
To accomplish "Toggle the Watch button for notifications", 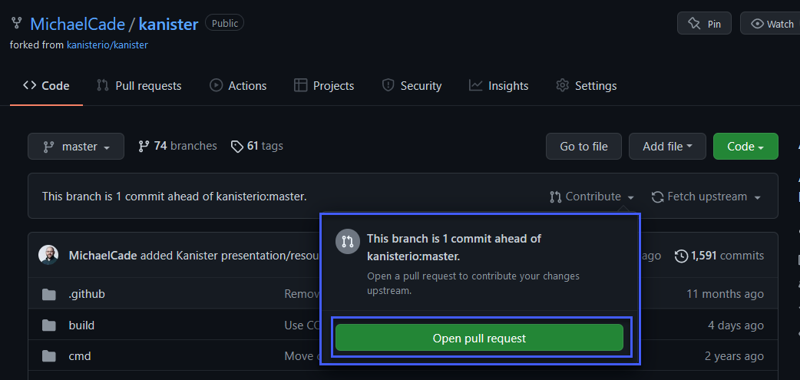I will (770, 24).
